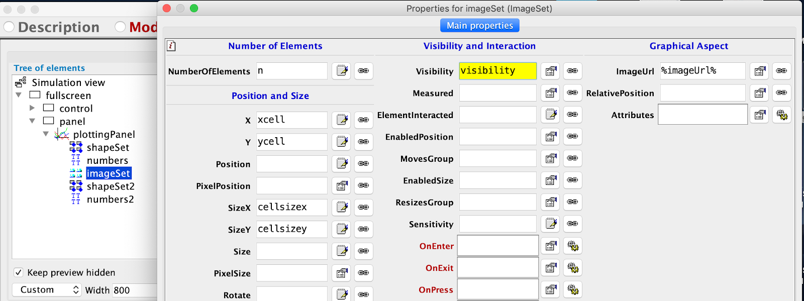Open the edit icon for the Y property
The width and height of the screenshot is (804, 301).
pos(342,142)
